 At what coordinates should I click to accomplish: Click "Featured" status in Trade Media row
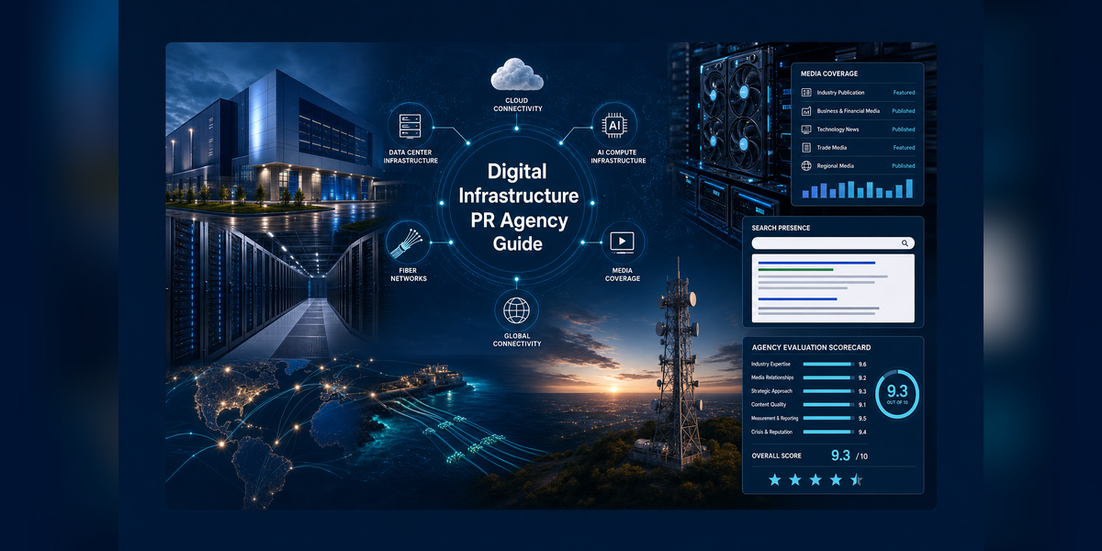[x=904, y=148]
